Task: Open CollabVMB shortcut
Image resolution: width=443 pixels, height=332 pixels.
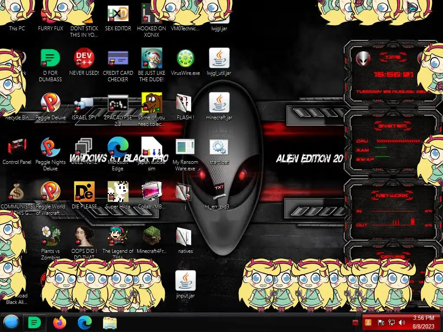Action: click(x=151, y=192)
